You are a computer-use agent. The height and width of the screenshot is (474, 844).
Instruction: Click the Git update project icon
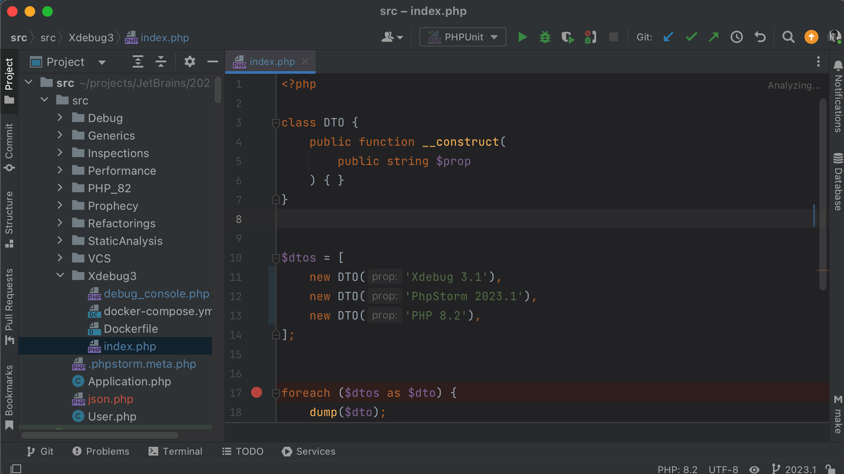pyautogui.click(x=669, y=38)
